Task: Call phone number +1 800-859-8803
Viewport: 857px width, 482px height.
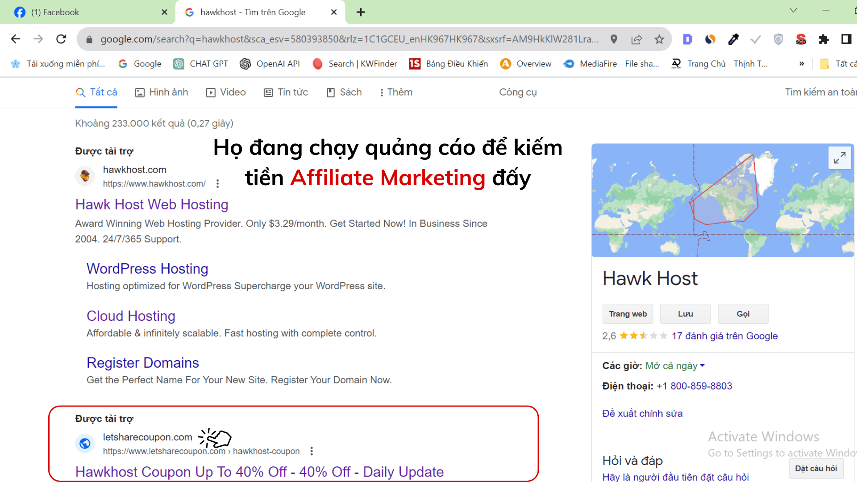Action: point(694,386)
